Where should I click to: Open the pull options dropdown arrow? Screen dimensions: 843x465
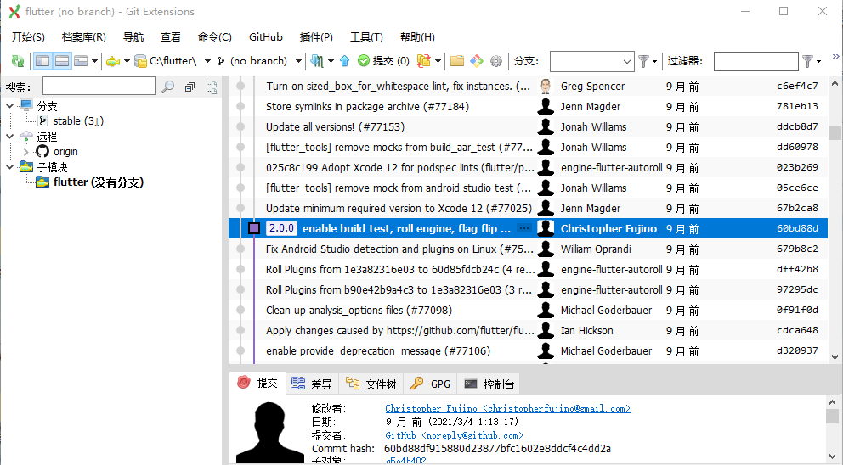click(331, 61)
